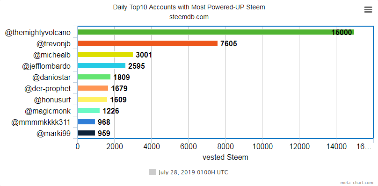Click the dark navy @marki99 bar
This screenshot has height=186, width=378.
coord(86,133)
